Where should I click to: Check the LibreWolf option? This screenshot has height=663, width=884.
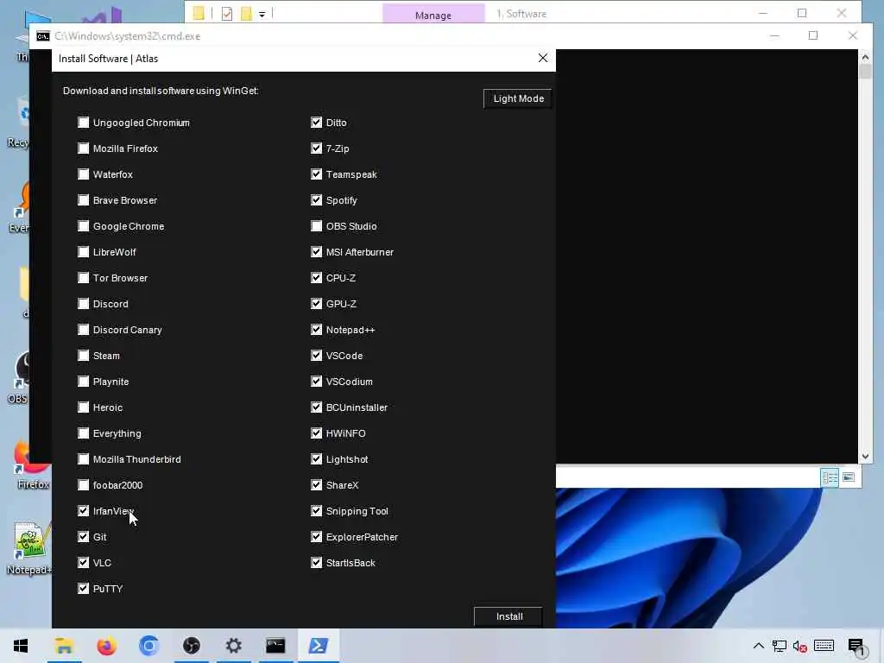pyautogui.click(x=84, y=252)
